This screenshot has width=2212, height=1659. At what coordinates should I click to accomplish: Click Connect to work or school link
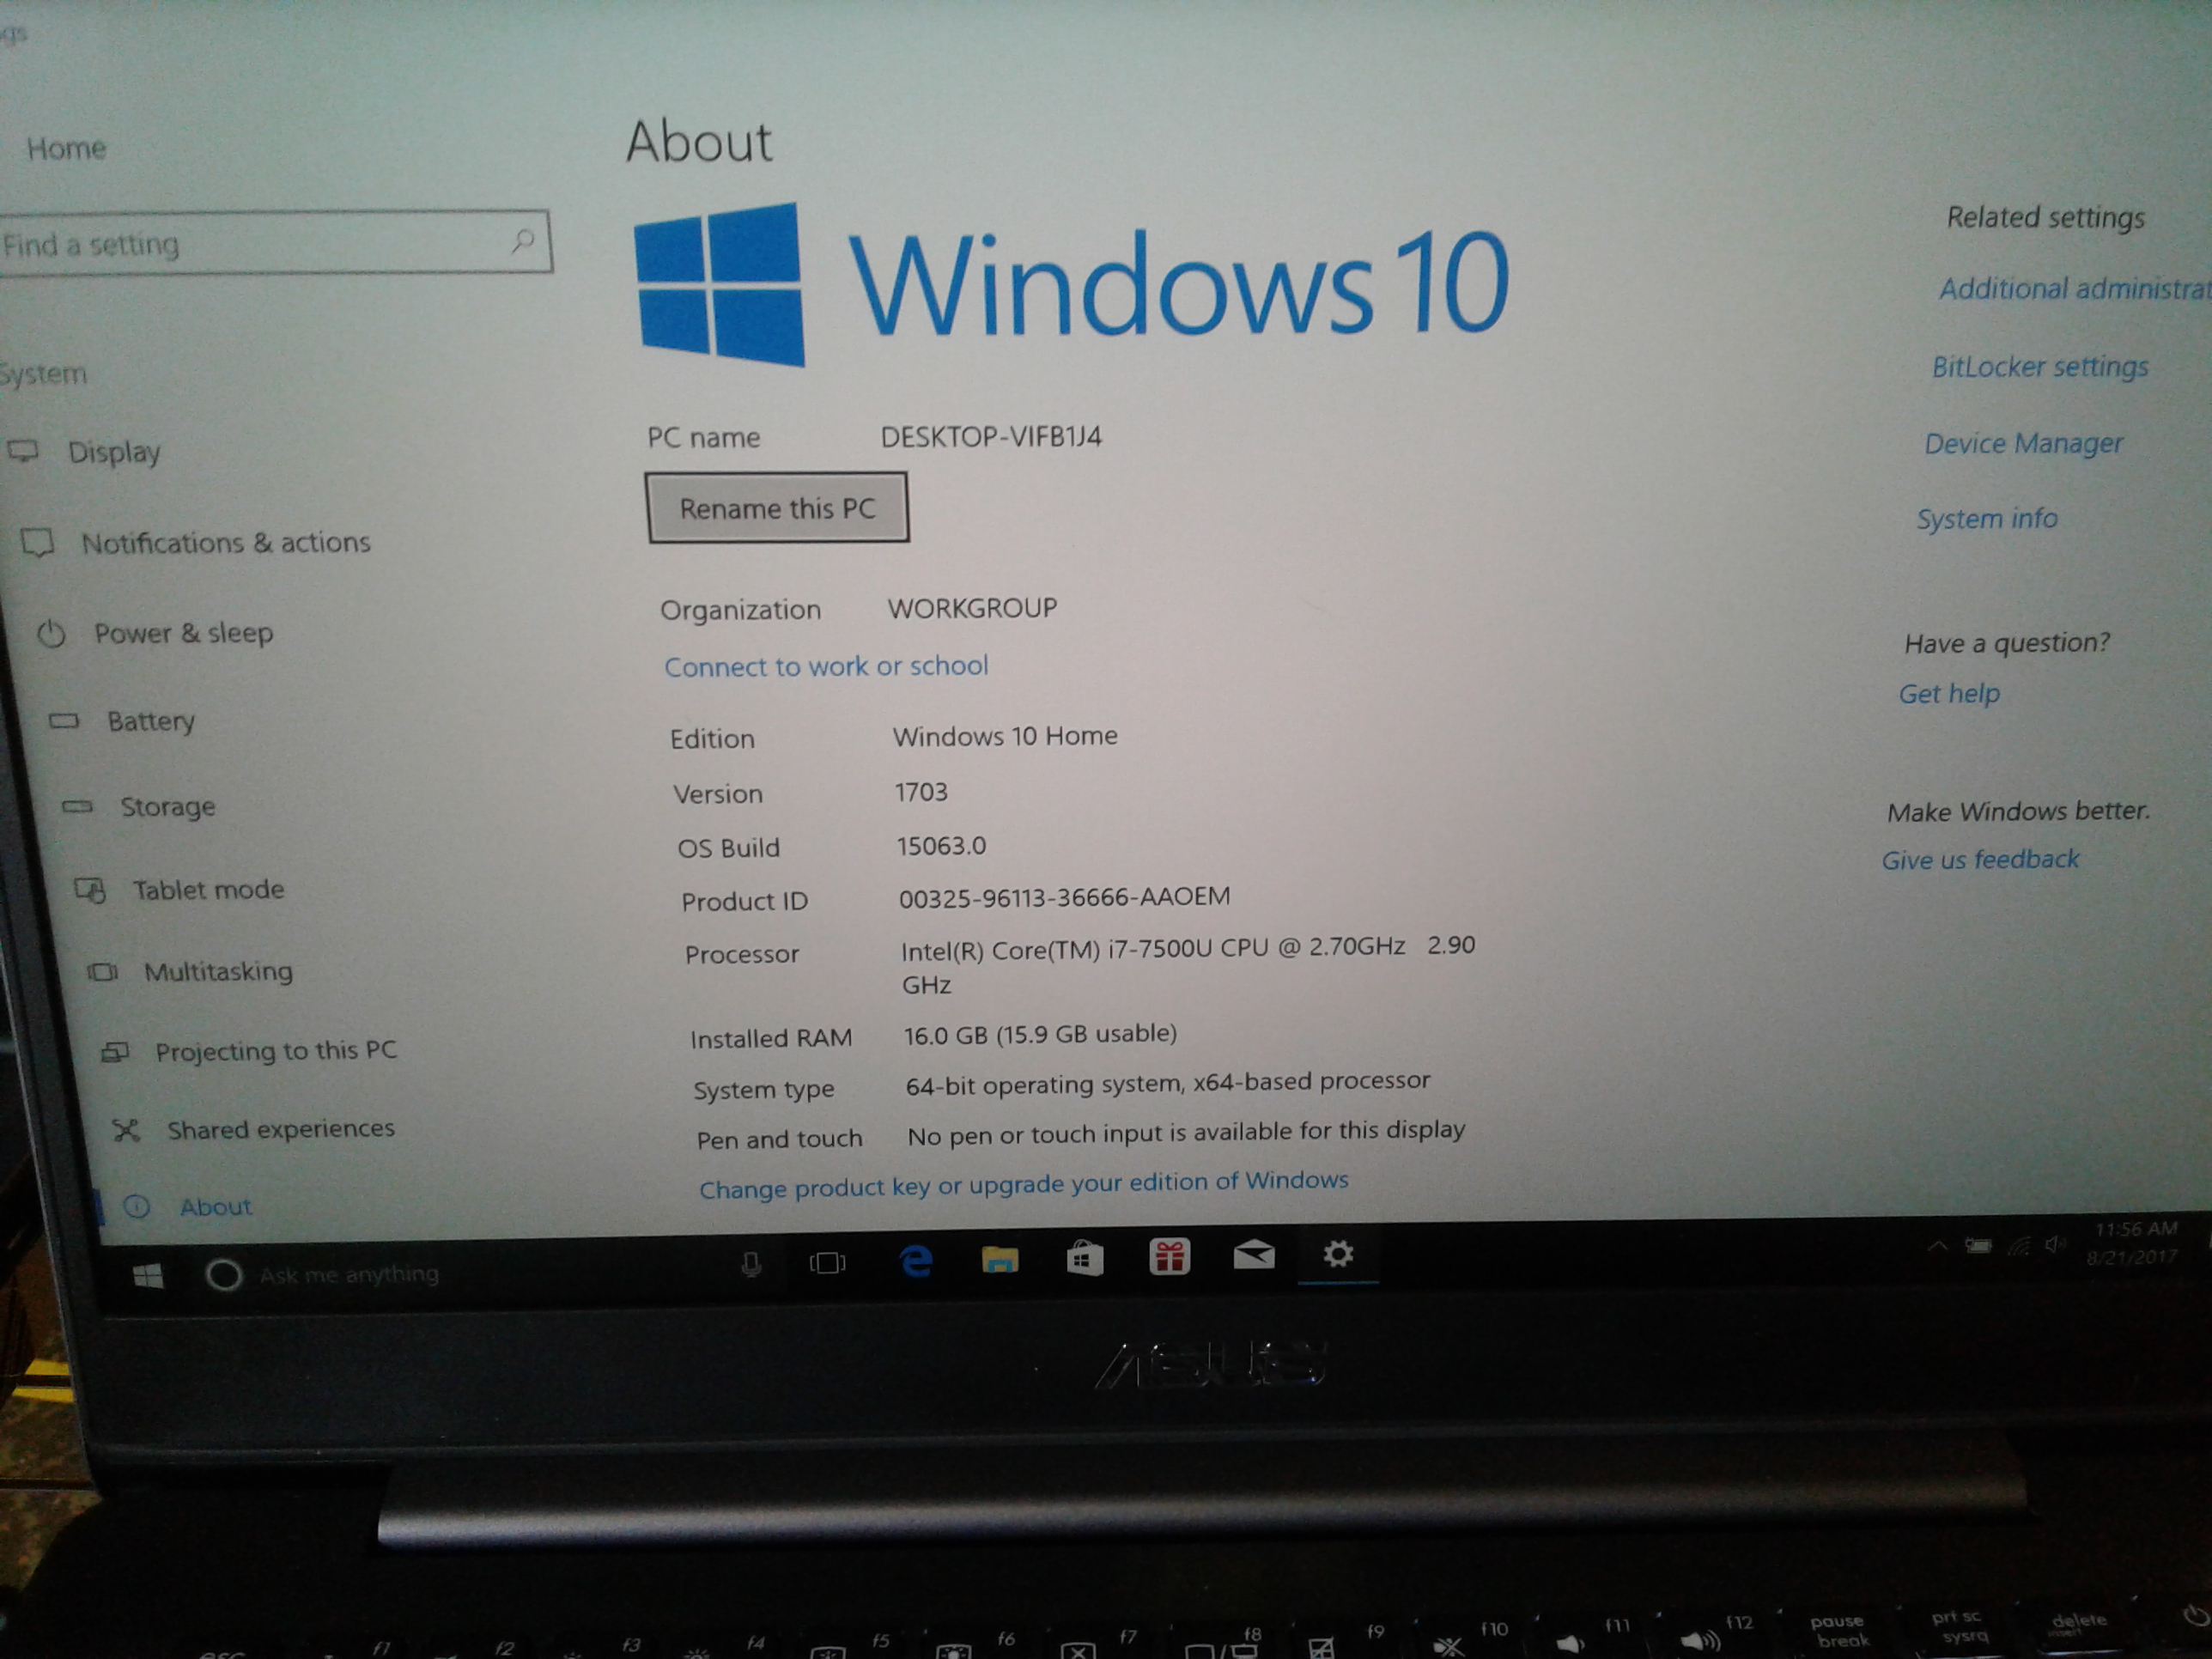825,666
